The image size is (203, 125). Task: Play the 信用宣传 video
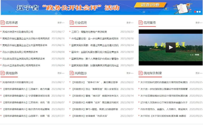click(171, 47)
